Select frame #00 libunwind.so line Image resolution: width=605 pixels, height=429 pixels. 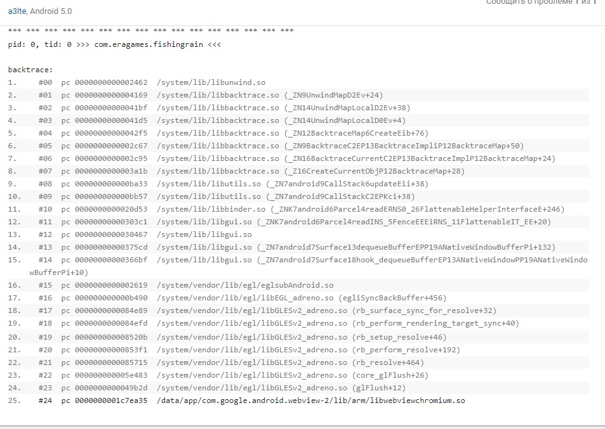pos(298,82)
